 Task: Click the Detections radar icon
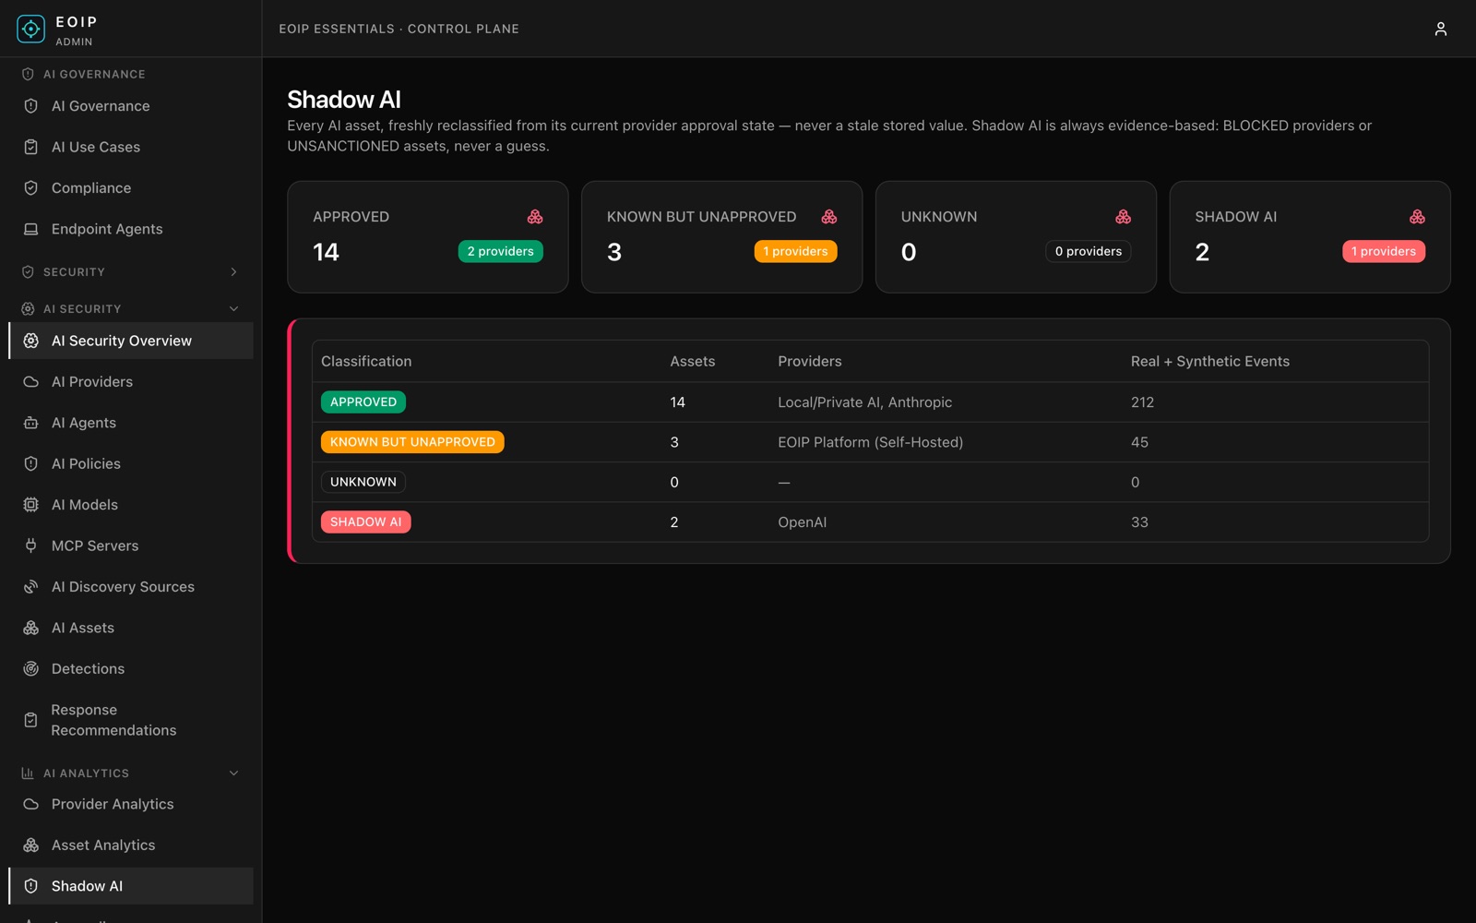[x=30, y=669]
